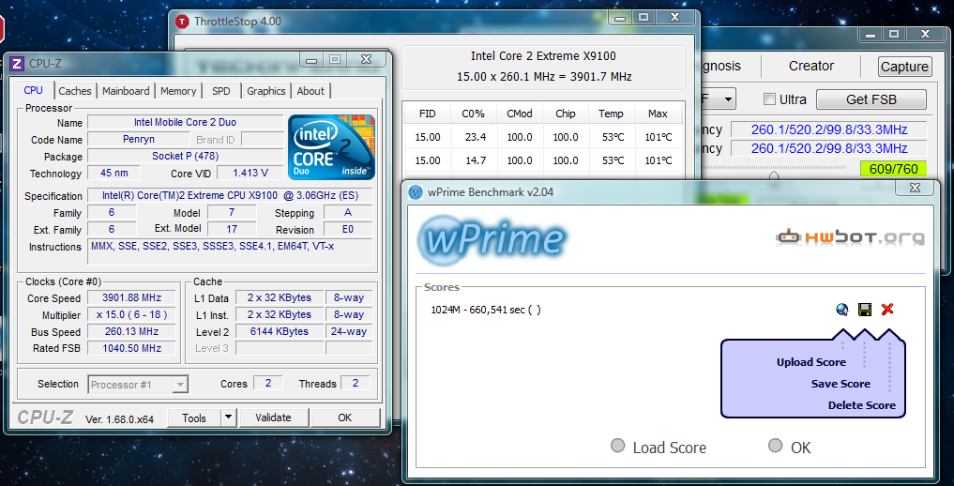Click the Threads count value 2
This screenshot has height=486, width=954.
click(x=356, y=383)
